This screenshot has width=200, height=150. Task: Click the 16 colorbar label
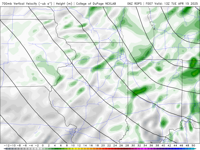coord(91,145)
